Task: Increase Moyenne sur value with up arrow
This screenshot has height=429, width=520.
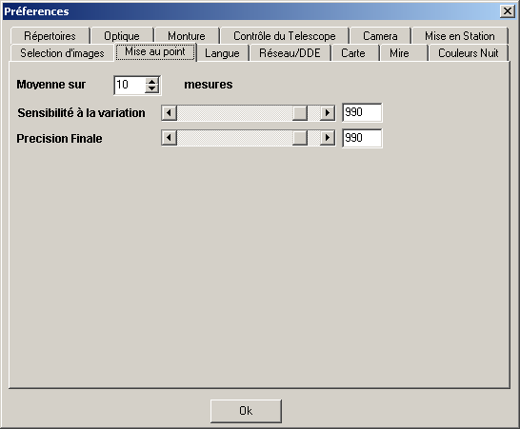Action: pos(151,82)
